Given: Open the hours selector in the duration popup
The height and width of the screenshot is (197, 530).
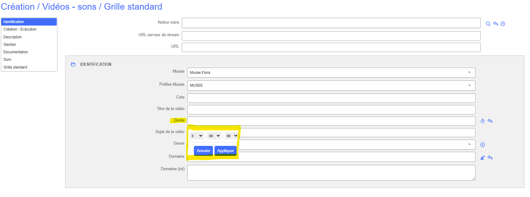Looking at the screenshot, I should click(x=197, y=136).
